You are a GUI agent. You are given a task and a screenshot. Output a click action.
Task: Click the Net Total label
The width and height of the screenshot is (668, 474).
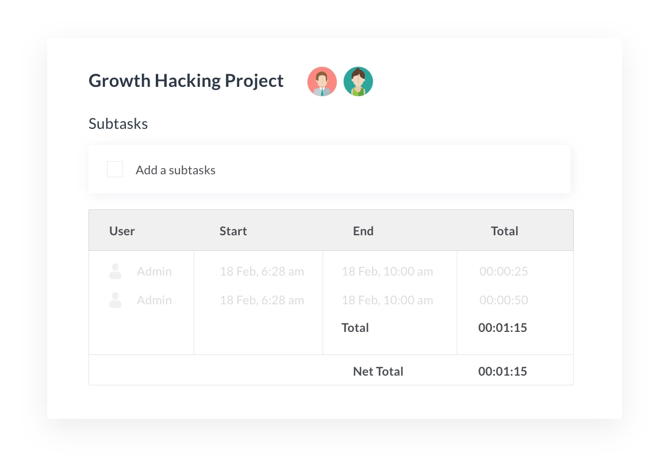378,372
